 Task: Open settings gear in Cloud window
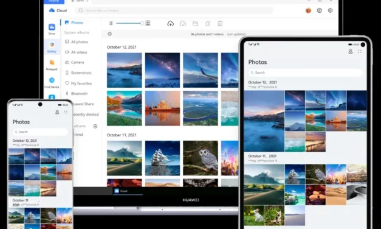point(330,10)
